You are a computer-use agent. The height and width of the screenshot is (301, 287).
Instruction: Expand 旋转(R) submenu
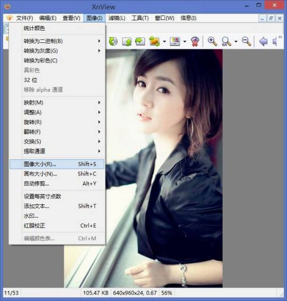pos(57,122)
